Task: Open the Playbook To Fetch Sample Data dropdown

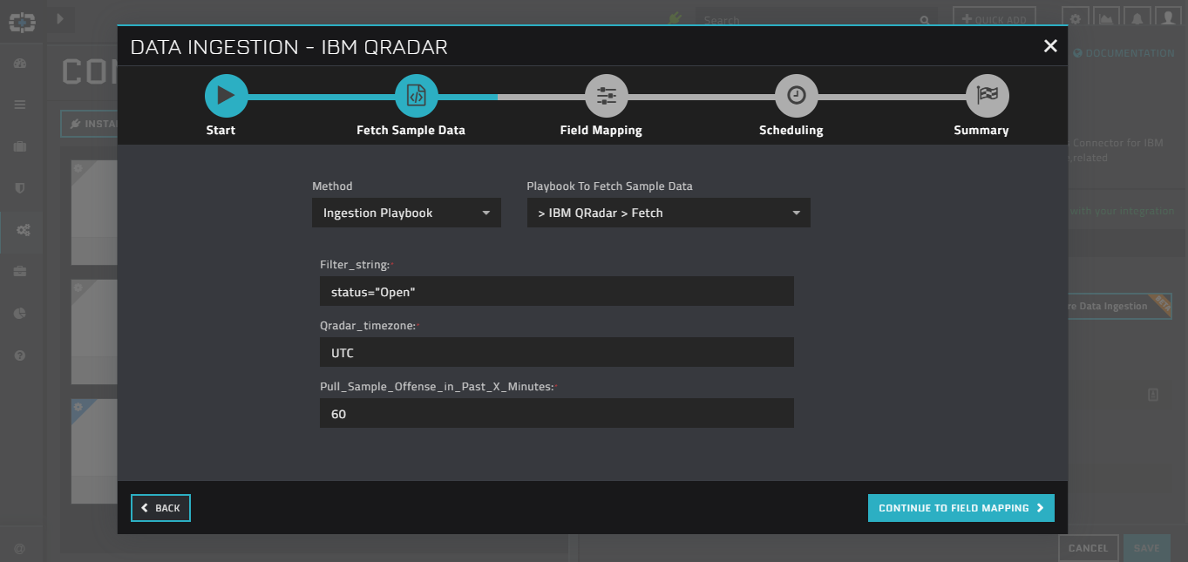Action: coord(669,213)
